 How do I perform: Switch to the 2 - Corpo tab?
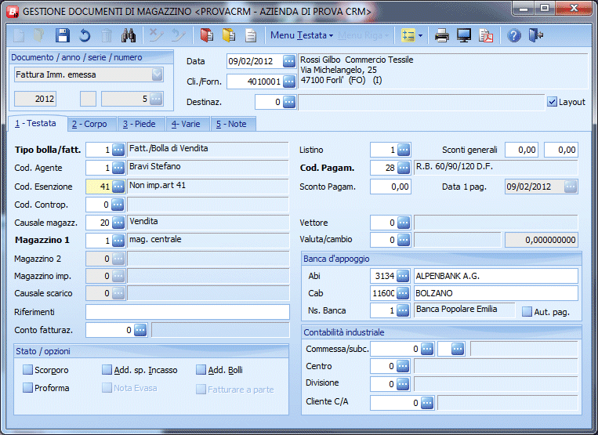coord(89,124)
